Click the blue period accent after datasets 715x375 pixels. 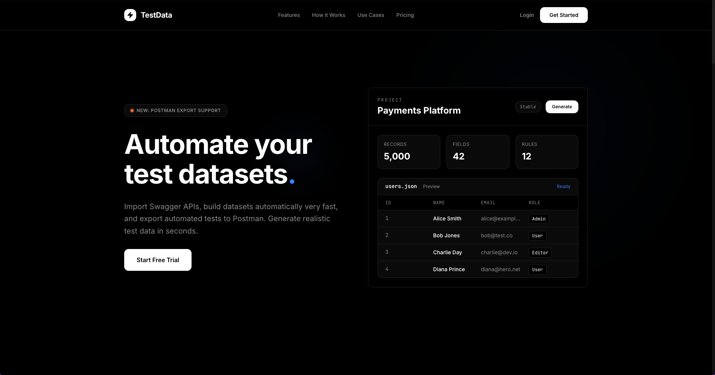pos(292,181)
